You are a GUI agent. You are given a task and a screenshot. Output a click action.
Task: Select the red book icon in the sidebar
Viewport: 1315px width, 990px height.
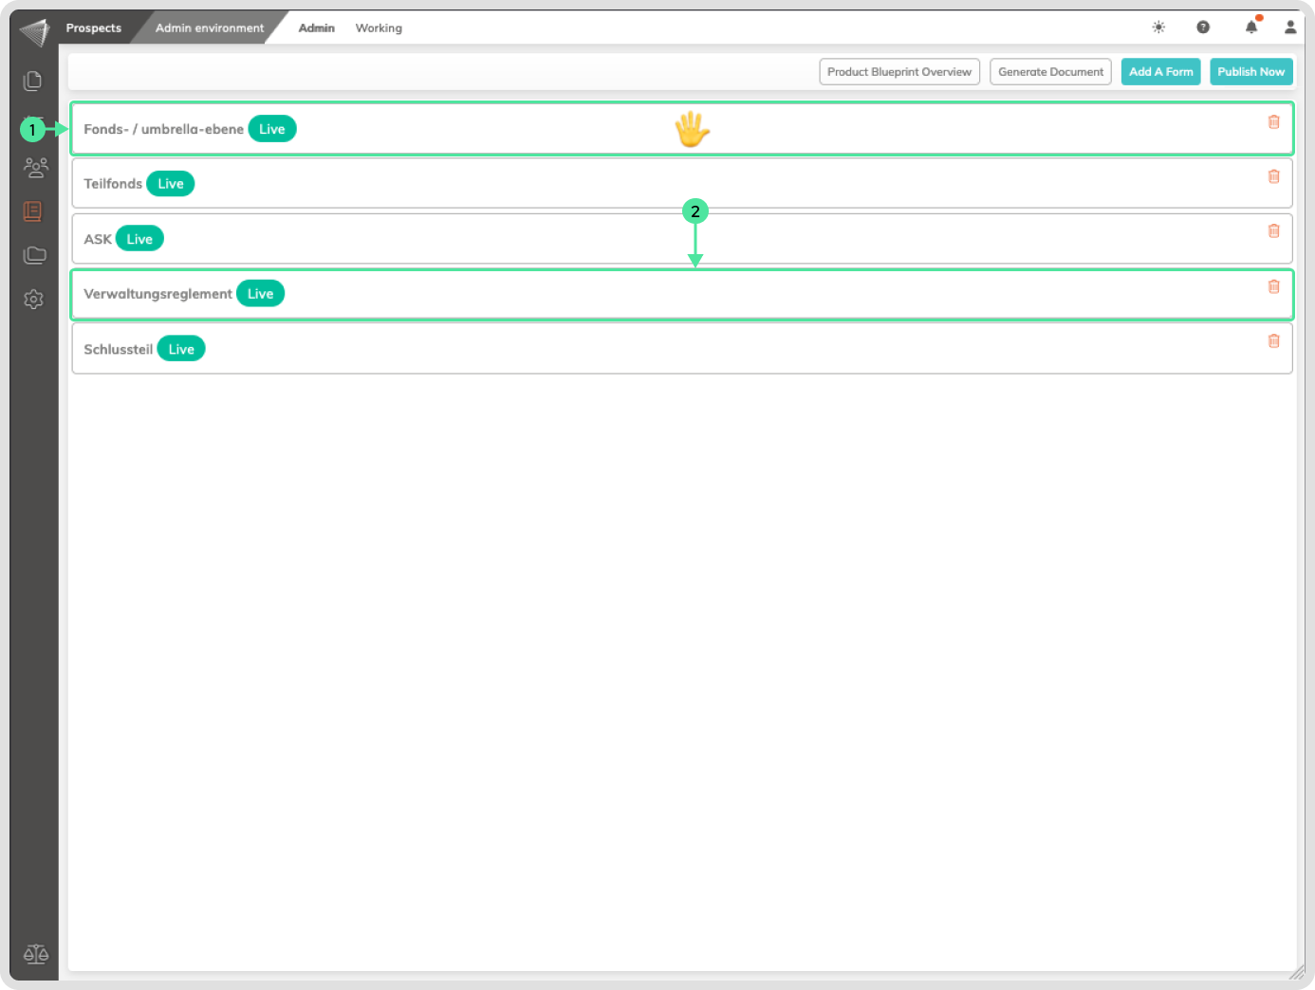pyautogui.click(x=33, y=211)
